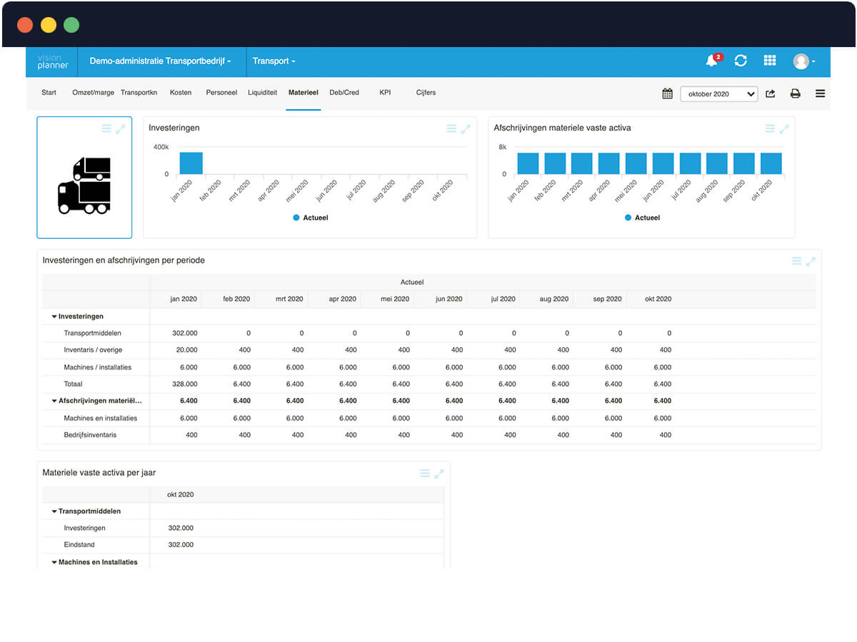Click the 328.000 total value
Image resolution: width=857 pixels, height=642 pixels.
coord(185,384)
